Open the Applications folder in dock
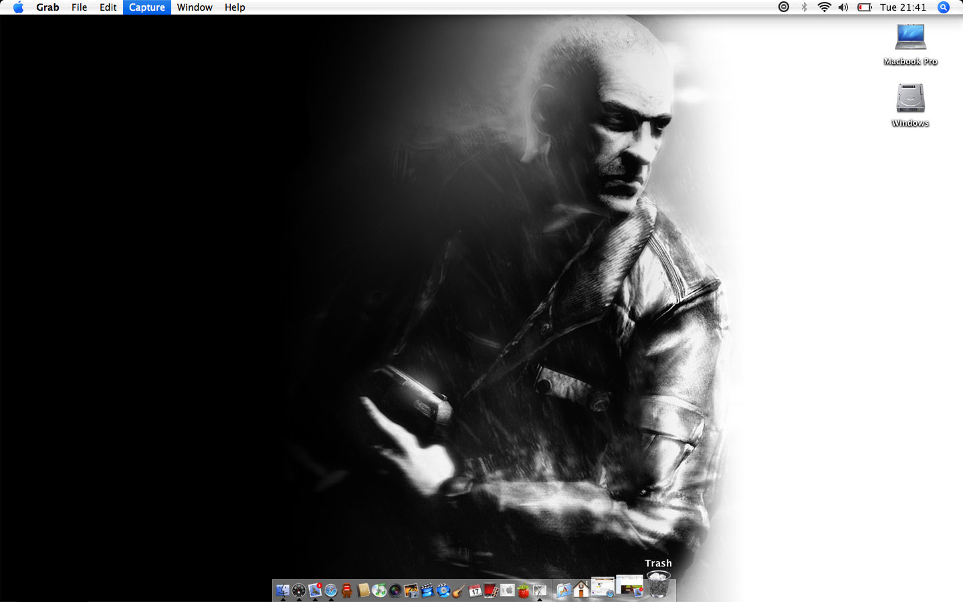The height and width of the screenshot is (602, 963). pyautogui.click(x=564, y=590)
